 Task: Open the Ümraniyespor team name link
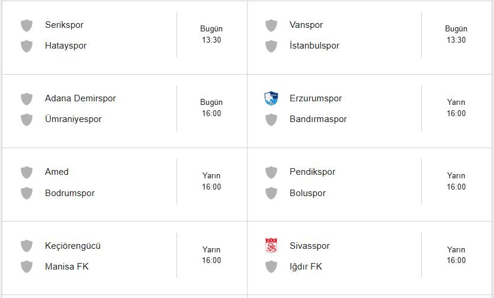pyautogui.click(x=73, y=119)
